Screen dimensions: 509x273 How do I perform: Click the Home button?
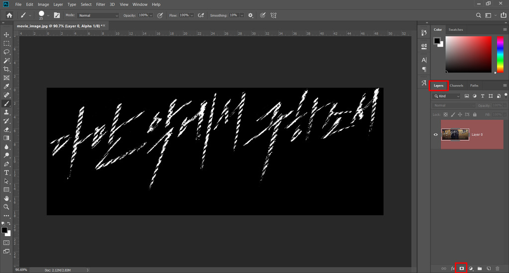(9, 15)
